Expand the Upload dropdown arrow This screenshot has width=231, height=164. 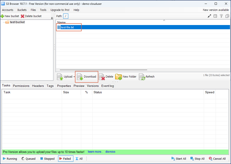74,77
